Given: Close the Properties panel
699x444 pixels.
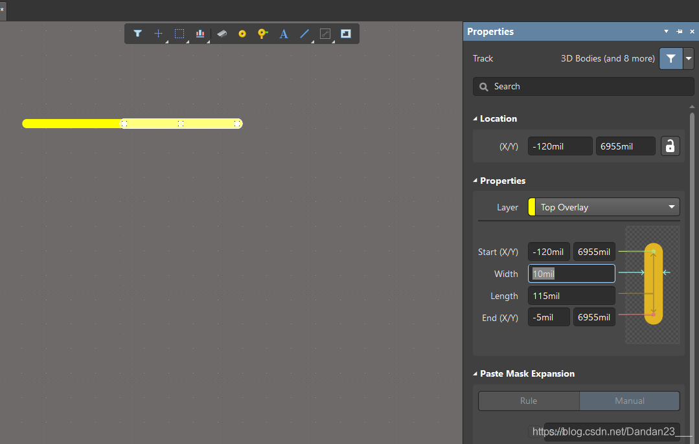Looking at the screenshot, I should point(692,32).
